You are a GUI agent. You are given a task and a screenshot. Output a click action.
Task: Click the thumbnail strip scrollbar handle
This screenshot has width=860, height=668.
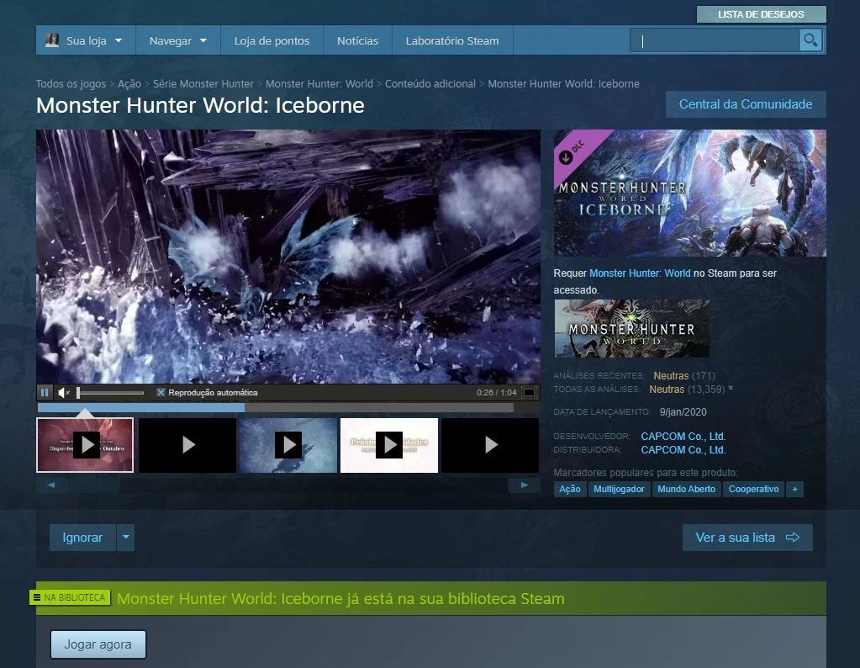94,485
